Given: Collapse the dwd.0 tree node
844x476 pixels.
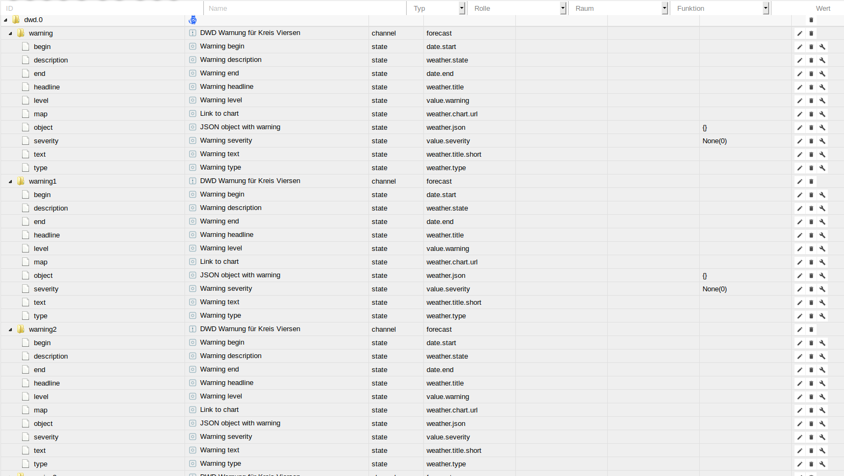Looking at the screenshot, I should coord(5,20).
